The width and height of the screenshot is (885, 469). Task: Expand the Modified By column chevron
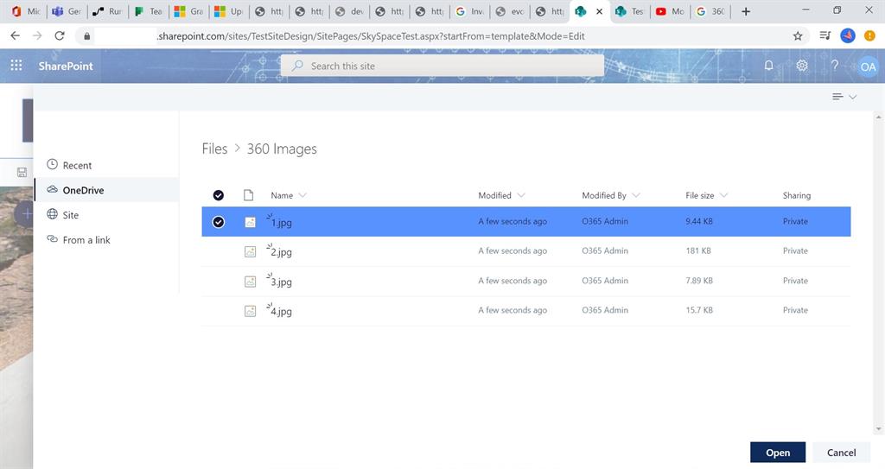(636, 195)
